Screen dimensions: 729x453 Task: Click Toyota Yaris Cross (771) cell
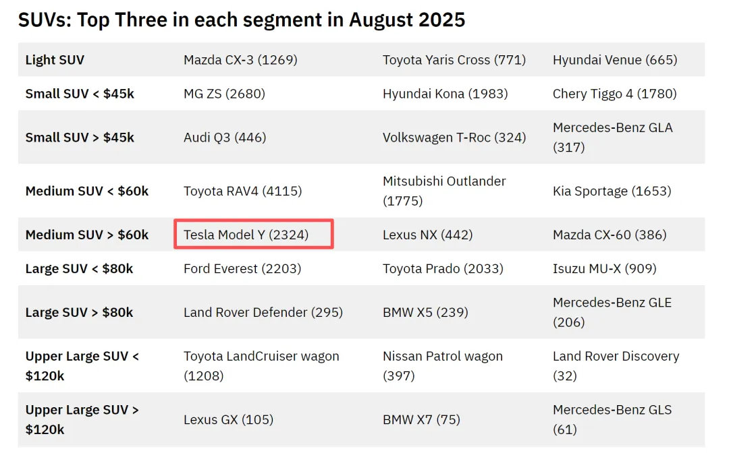pos(454,60)
